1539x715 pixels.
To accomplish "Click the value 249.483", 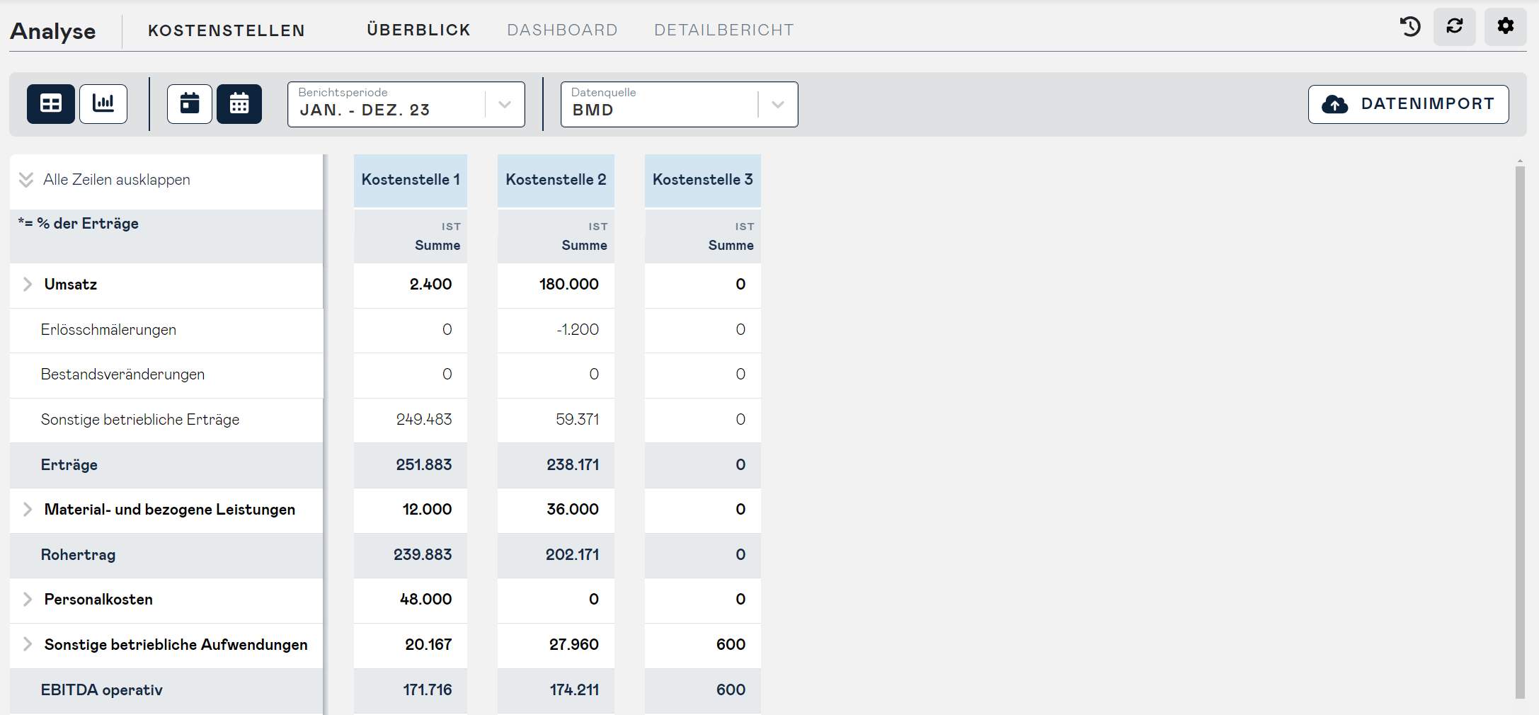I will [x=424, y=420].
